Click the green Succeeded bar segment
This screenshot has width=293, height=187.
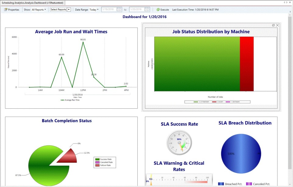[197, 64]
